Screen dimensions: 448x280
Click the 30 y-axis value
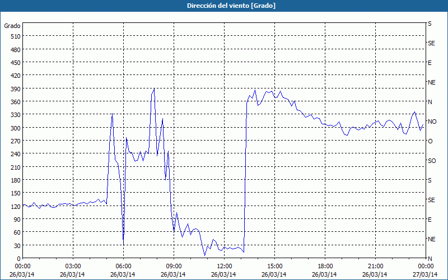[17, 246]
